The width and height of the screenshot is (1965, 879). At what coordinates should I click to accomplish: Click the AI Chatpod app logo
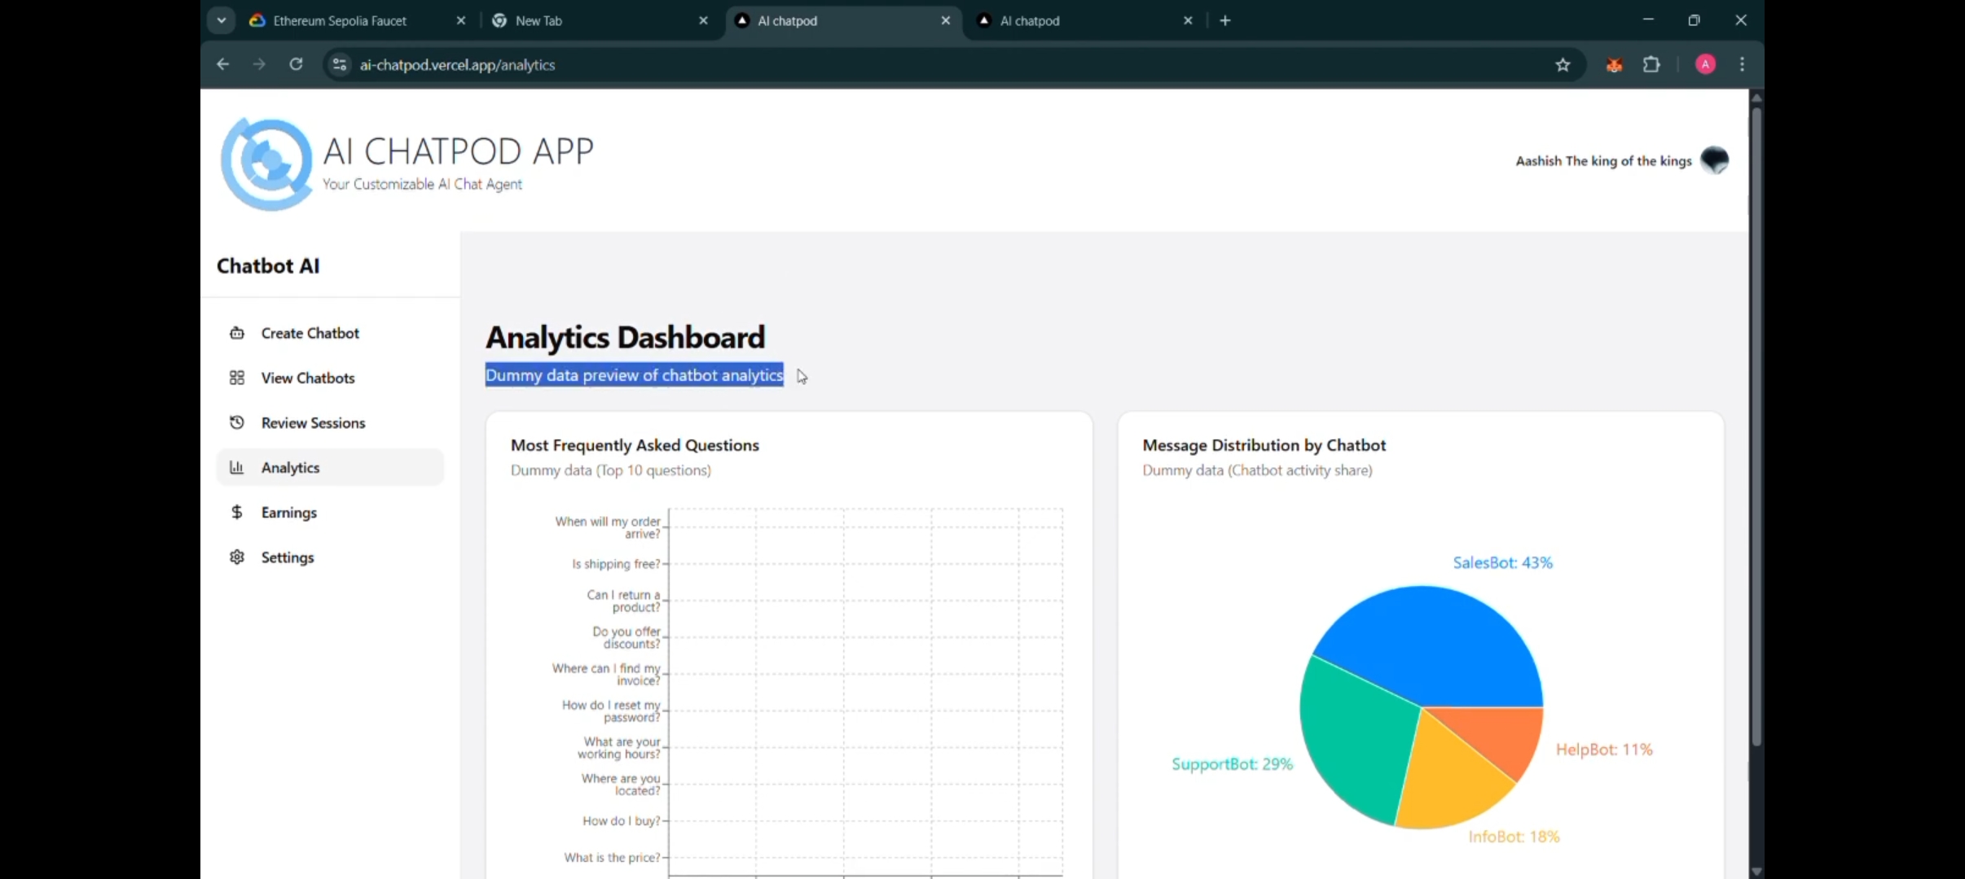(266, 163)
